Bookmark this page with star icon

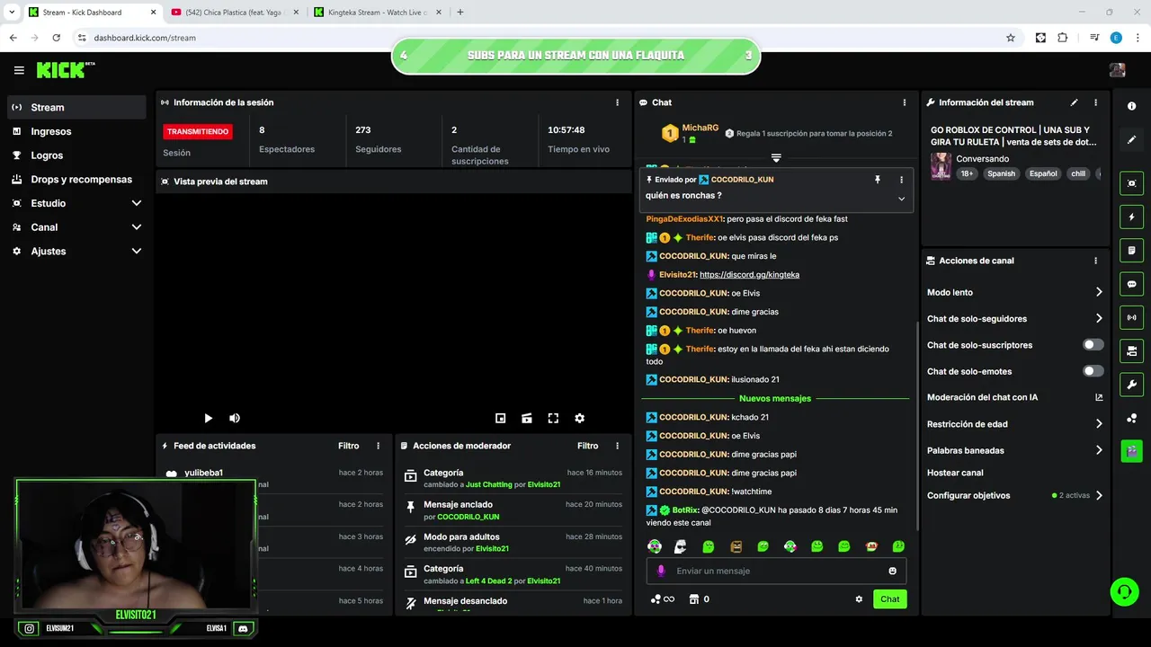tap(1011, 38)
